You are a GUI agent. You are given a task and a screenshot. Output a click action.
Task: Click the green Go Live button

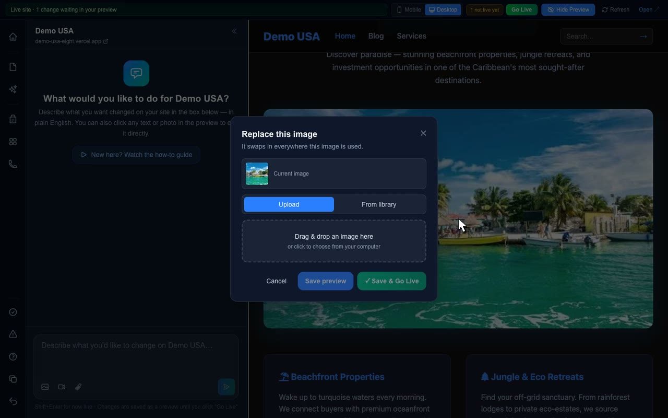[522, 9]
